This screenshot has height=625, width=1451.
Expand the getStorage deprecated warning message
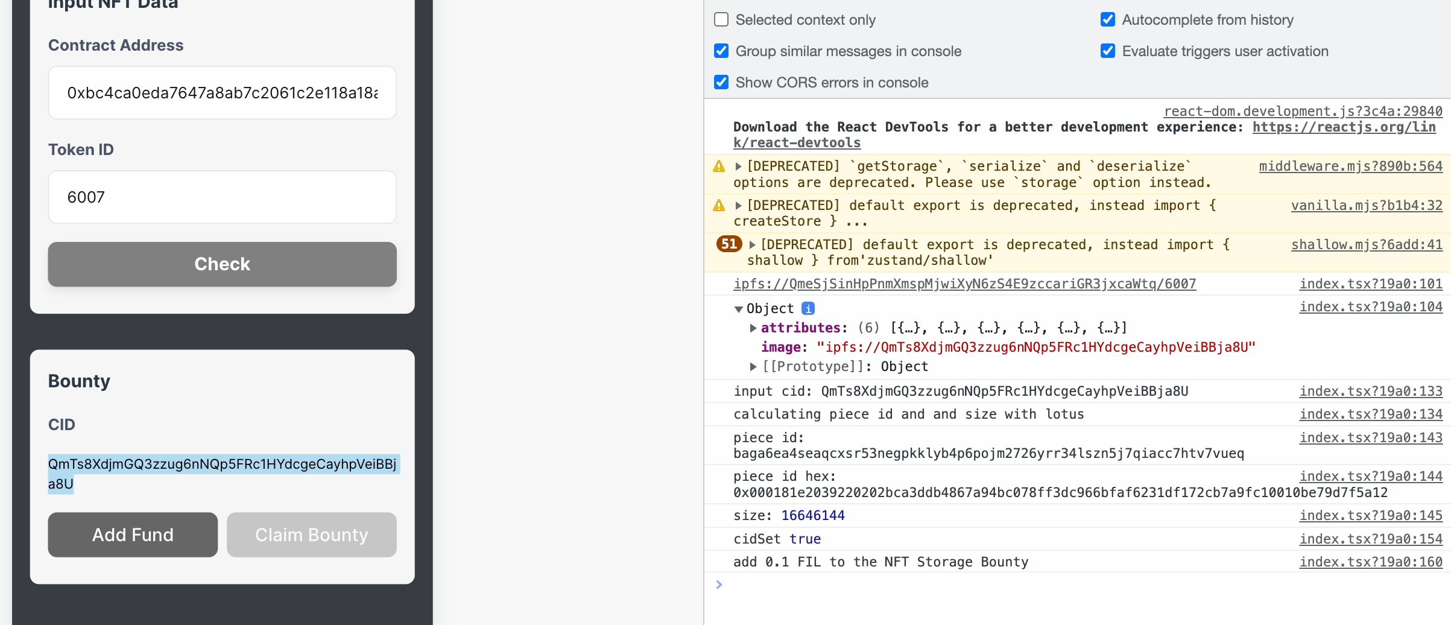pos(738,167)
